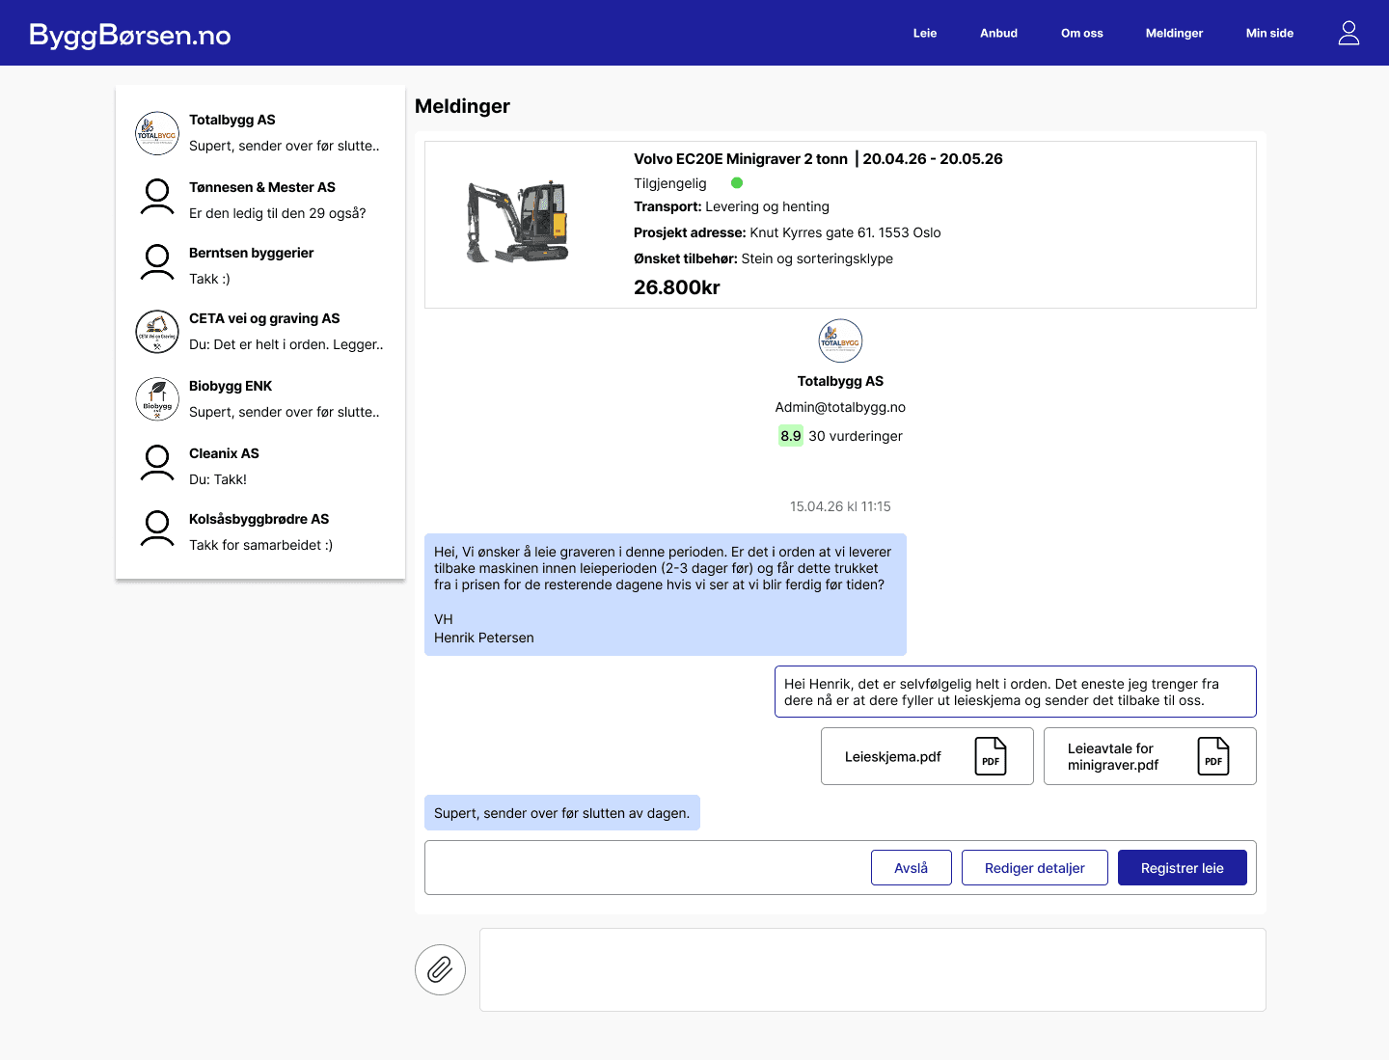1389x1060 pixels.
Task: Open the Totalbygg AS logo avatar in conversation list
Action: 157,133
